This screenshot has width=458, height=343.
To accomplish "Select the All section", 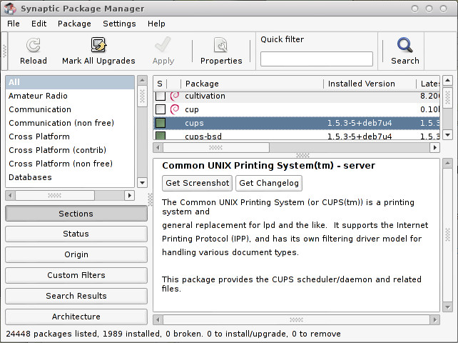I will 70,82.
